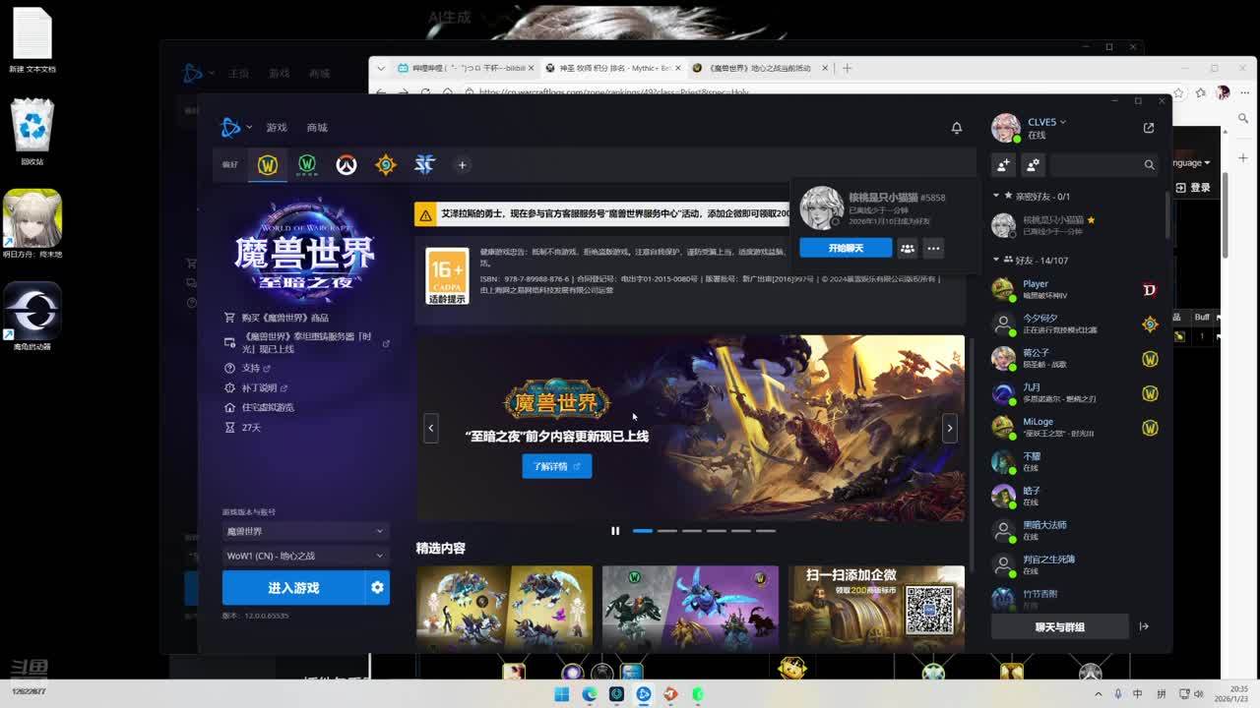Screen dimensions: 1260x708
Task: Select the Hearthstone game icon
Action: click(x=386, y=165)
